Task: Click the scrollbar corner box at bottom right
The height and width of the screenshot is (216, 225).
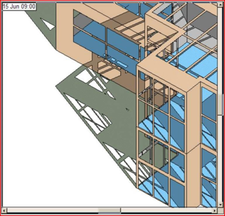Action: pos(220,210)
